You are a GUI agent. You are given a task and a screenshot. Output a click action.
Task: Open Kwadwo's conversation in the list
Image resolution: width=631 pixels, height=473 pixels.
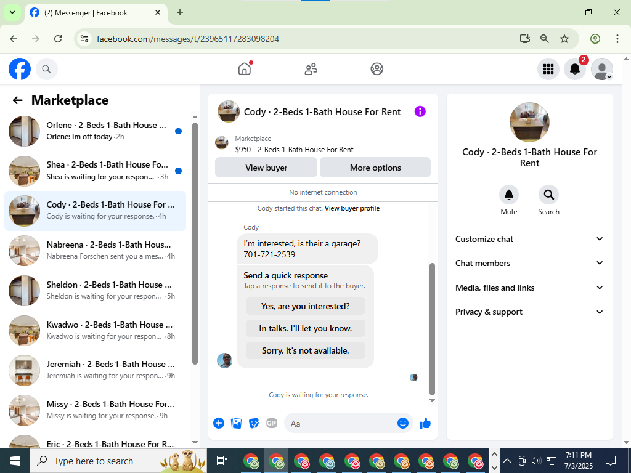(95, 331)
